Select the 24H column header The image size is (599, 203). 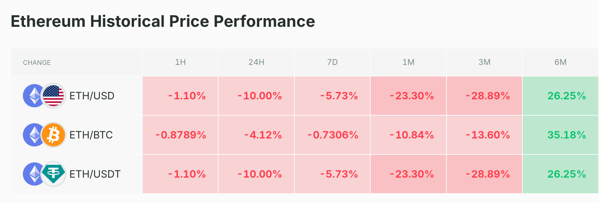pyautogui.click(x=256, y=62)
